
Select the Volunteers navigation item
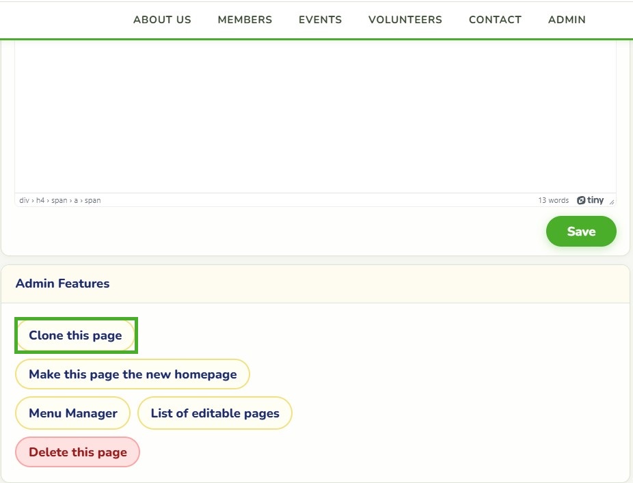click(x=405, y=19)
